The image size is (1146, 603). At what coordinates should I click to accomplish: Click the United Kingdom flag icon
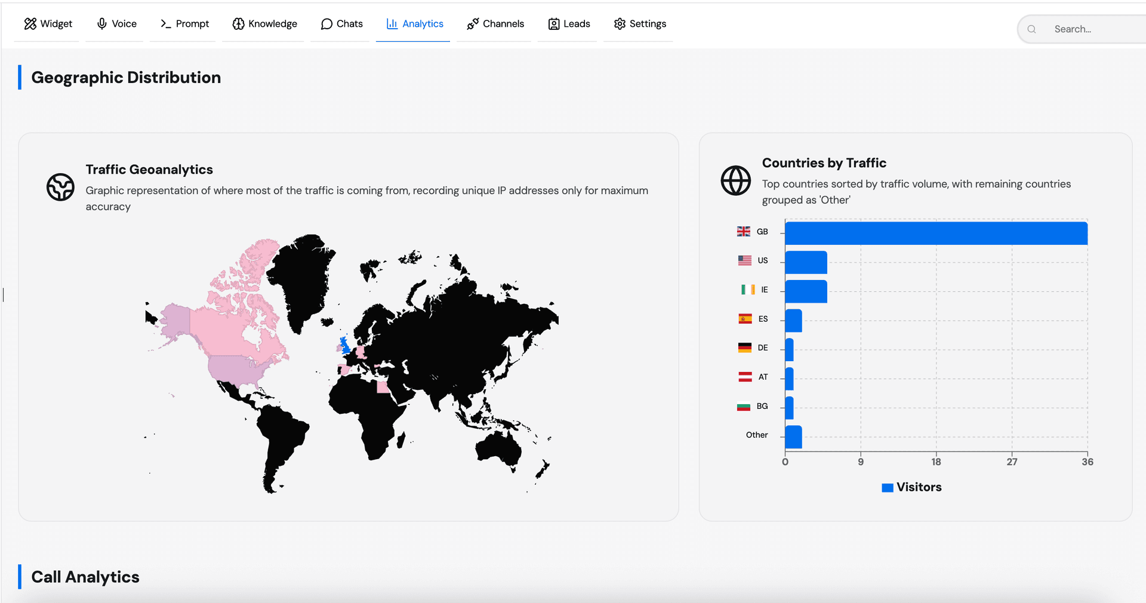point(743,231)
